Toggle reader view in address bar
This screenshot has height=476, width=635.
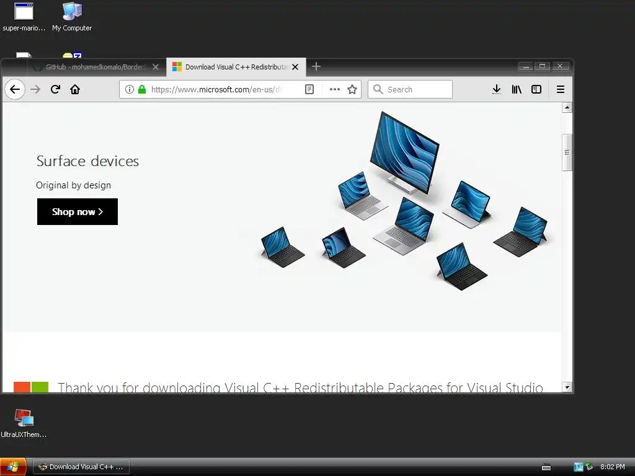[x=309, y=89]
